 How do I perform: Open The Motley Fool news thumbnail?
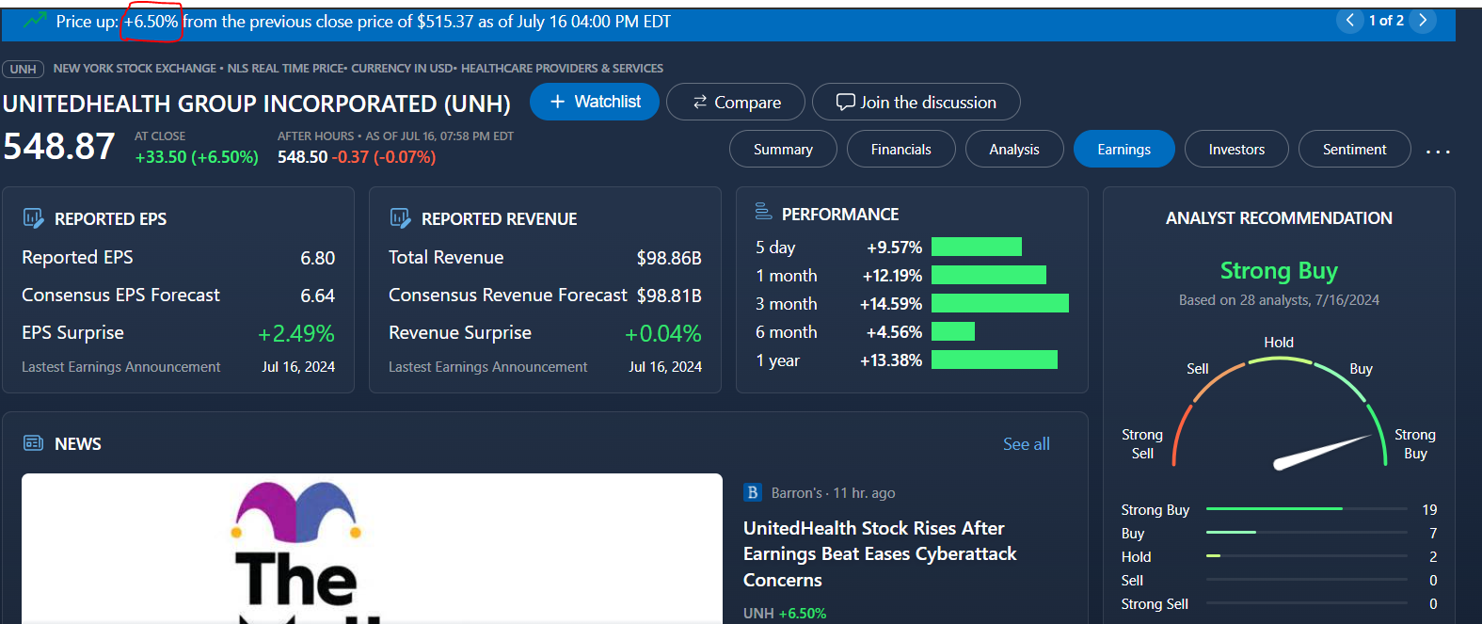click(x=372, y=549)
